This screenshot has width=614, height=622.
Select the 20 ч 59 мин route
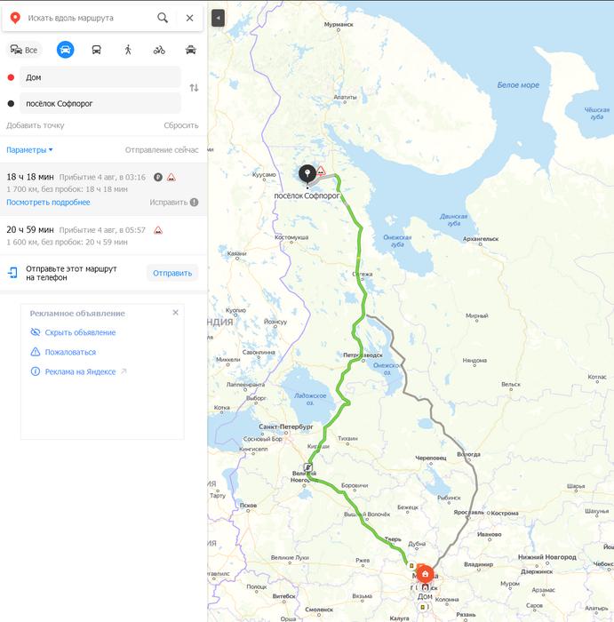(104, 235)
